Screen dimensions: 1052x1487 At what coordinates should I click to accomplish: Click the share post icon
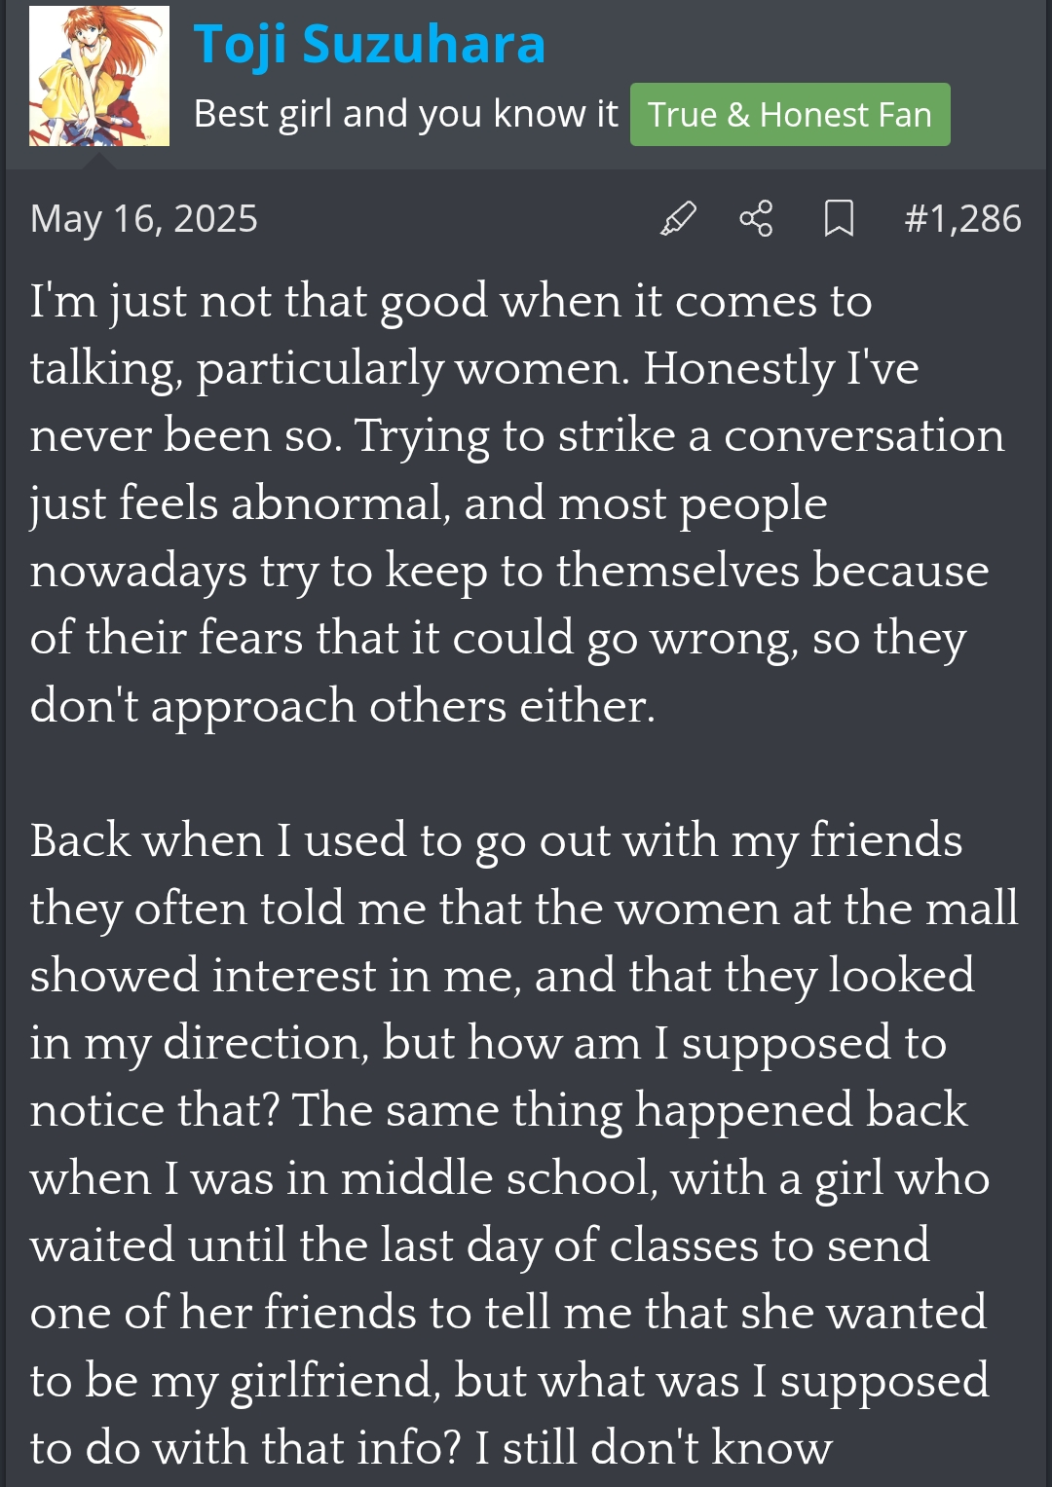(x=756, y=218)
